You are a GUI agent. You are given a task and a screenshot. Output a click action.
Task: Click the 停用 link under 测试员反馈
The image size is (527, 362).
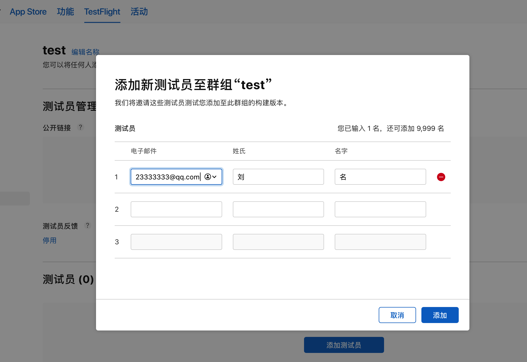[x=50, y=241]
